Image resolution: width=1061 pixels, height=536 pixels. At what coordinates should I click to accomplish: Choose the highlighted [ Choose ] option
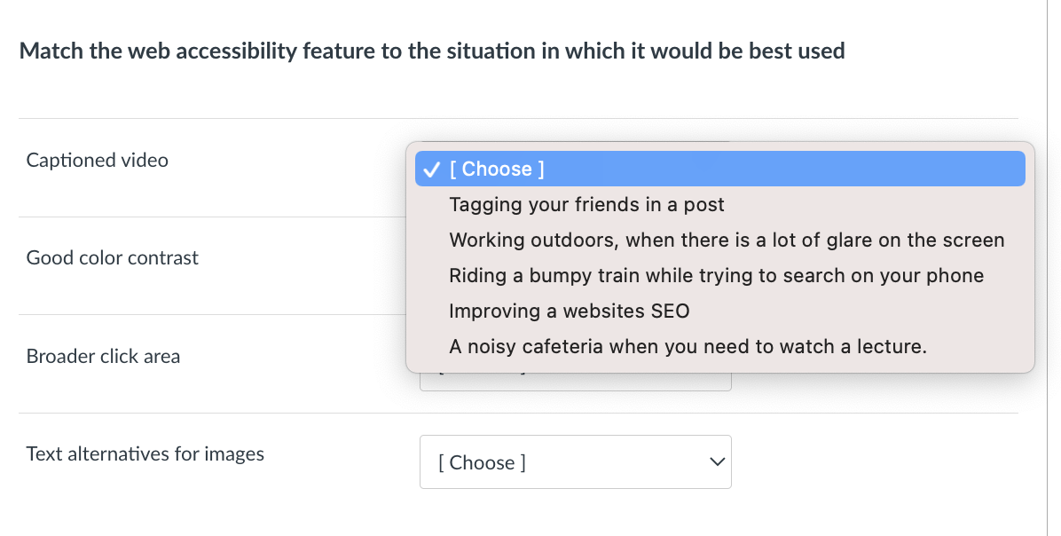pos(497,169)
